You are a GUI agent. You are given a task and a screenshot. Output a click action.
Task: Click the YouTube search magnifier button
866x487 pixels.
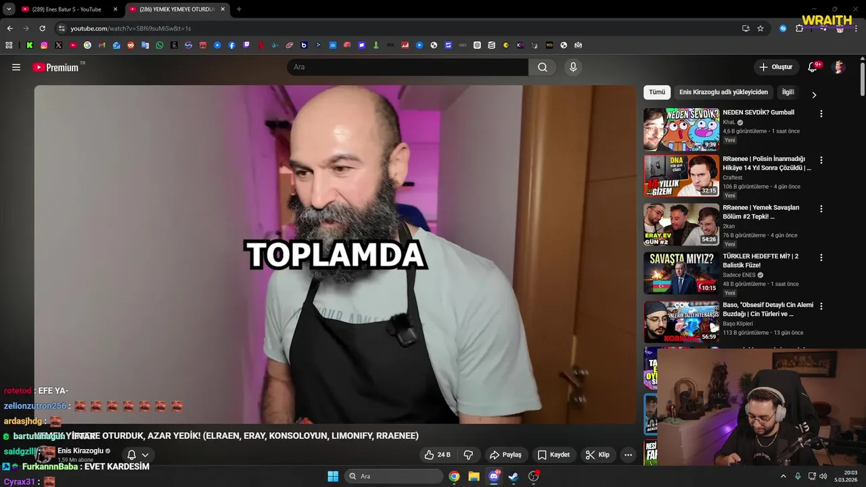[543, 67]
